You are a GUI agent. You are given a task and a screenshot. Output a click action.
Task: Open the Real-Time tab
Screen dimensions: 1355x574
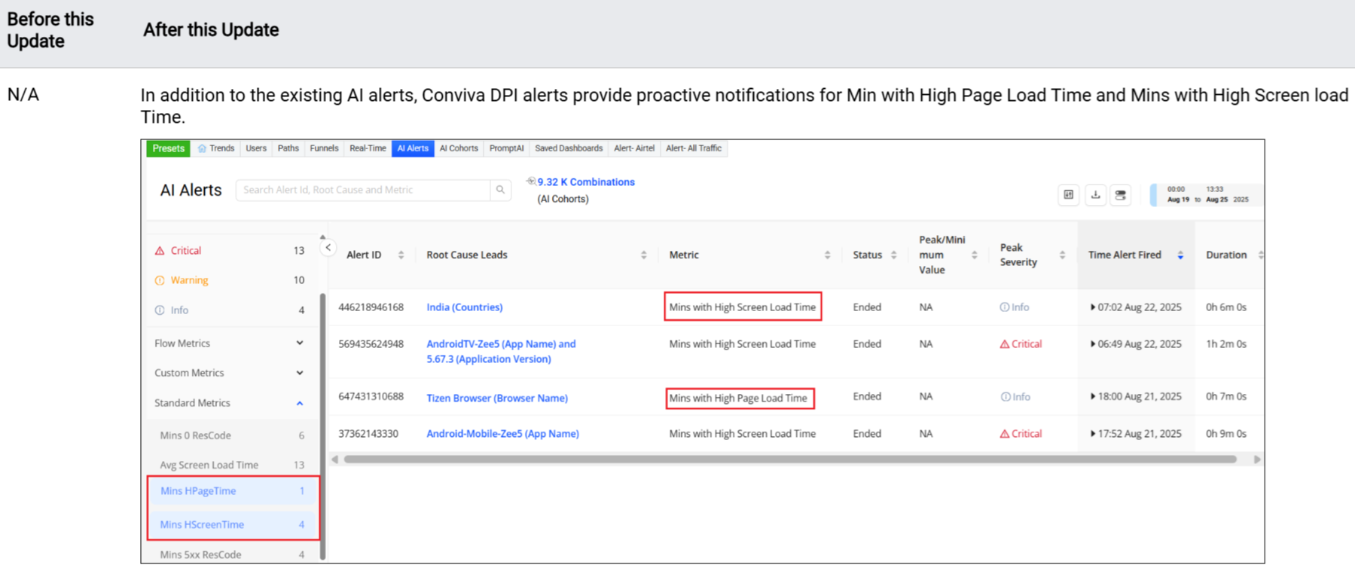[368, 148]
